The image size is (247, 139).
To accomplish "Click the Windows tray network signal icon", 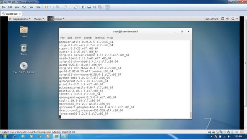I will point(225,136).
